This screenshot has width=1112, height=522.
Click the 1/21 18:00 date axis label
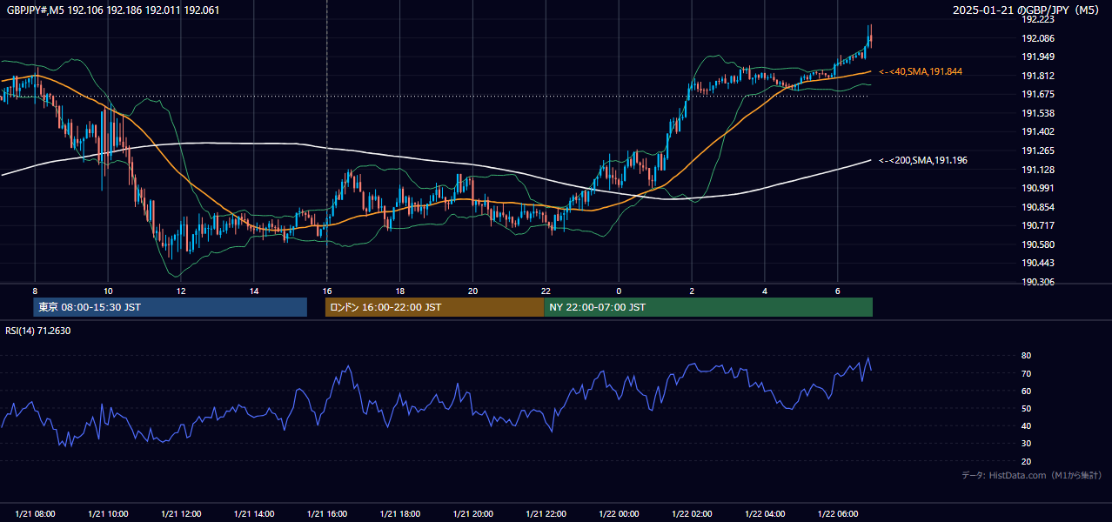pos(400,514)
